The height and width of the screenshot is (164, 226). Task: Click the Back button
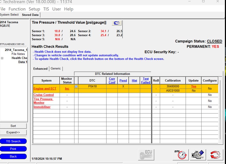[x=13, y=156]
